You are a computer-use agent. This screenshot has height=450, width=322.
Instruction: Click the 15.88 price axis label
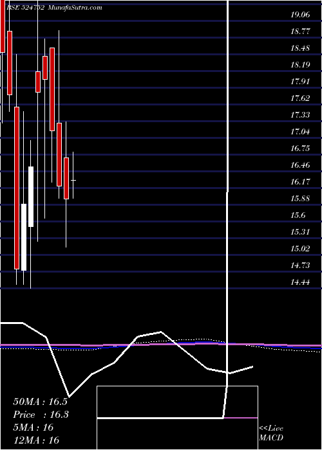point(301,198)
